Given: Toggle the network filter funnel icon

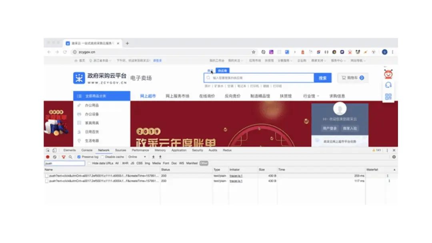Looking at the screenshot, I should [x=64, y=157].
